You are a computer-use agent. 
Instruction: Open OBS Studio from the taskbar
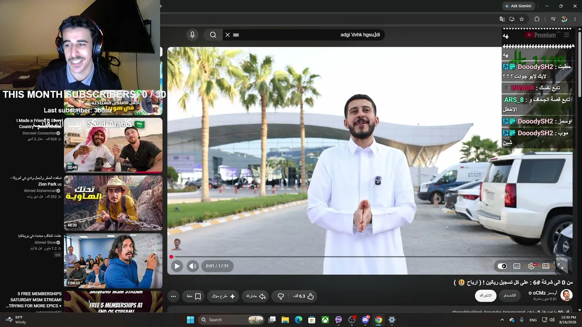(352, 320)
